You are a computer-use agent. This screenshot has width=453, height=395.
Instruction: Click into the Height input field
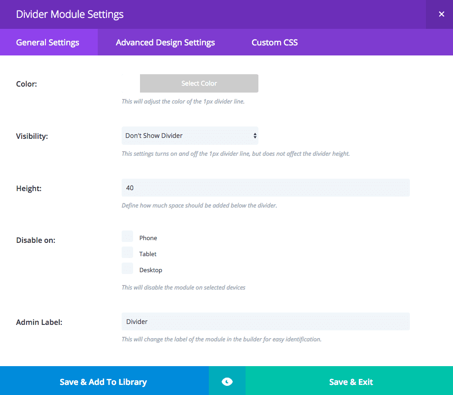(265, 188)
